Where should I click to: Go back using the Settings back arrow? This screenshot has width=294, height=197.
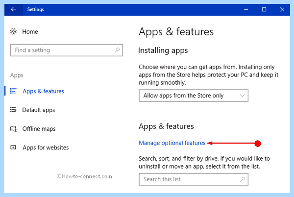(13, 9)
